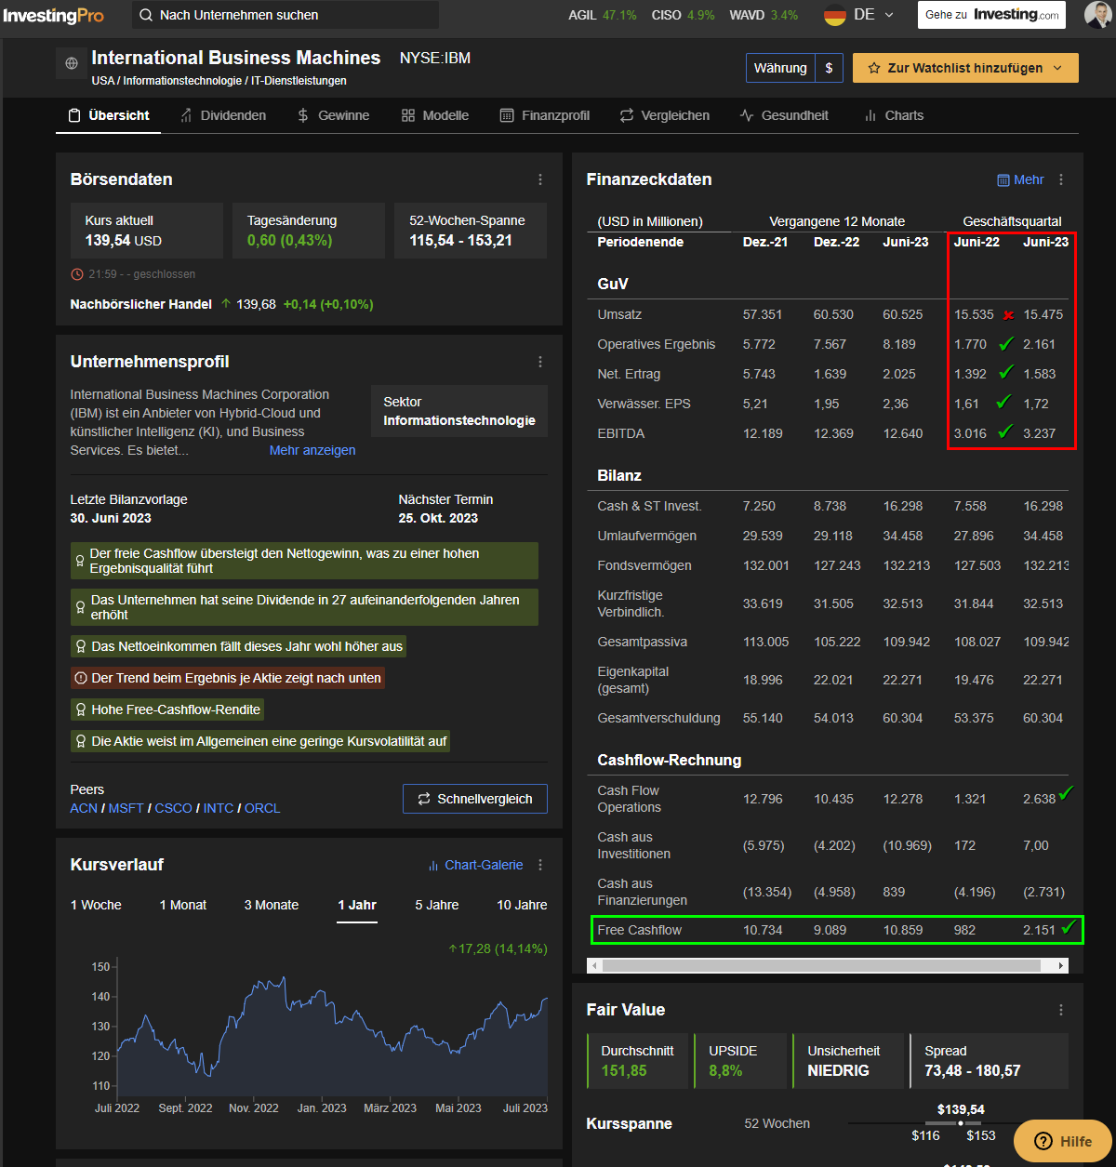
Task: Open the Finanzeckdaten three-dot menu
Action: coord(1061,179)
